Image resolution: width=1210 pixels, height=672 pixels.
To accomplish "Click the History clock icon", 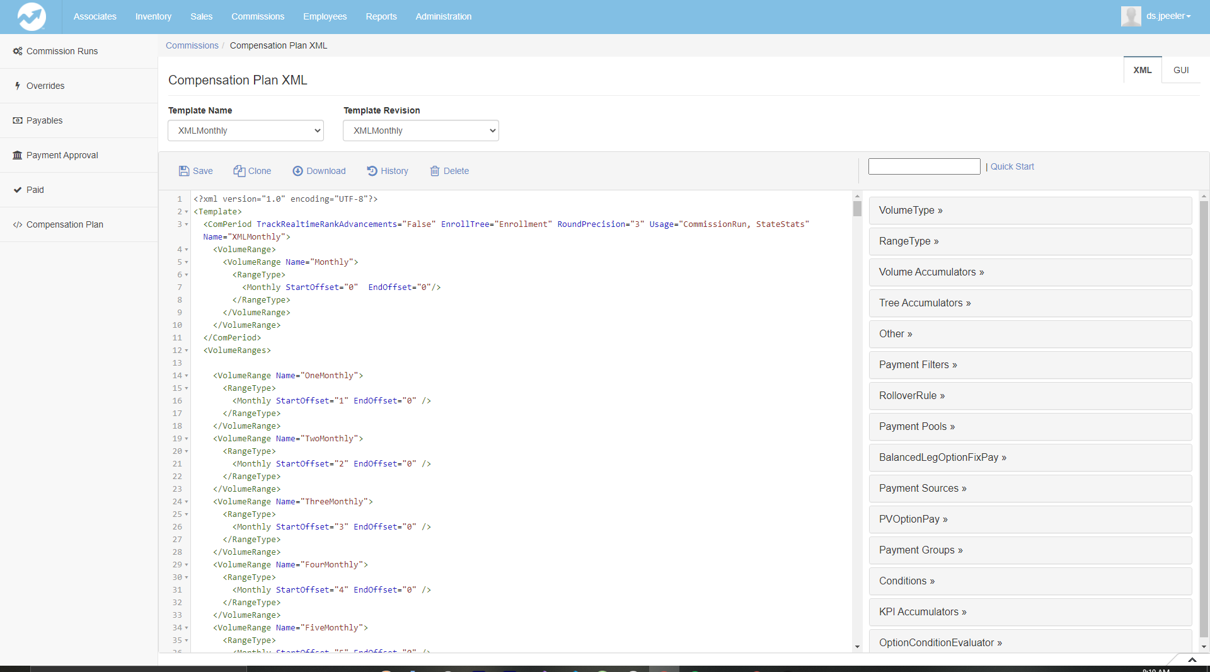I will click(372, 171).
